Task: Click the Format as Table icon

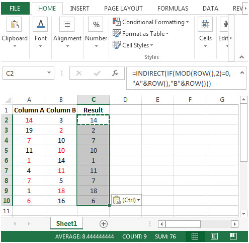Action: pyautogui.click(x=116, y=33)
